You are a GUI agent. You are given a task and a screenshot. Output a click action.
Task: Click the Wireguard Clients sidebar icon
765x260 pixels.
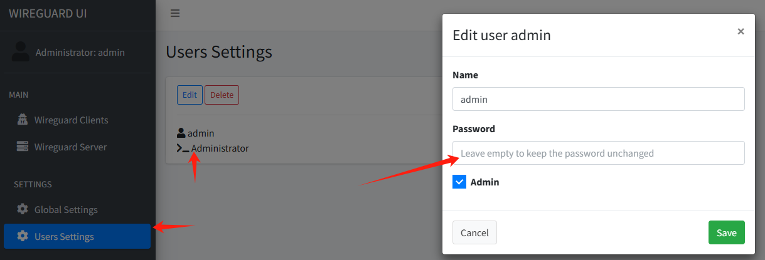click(x=23, y=120)
